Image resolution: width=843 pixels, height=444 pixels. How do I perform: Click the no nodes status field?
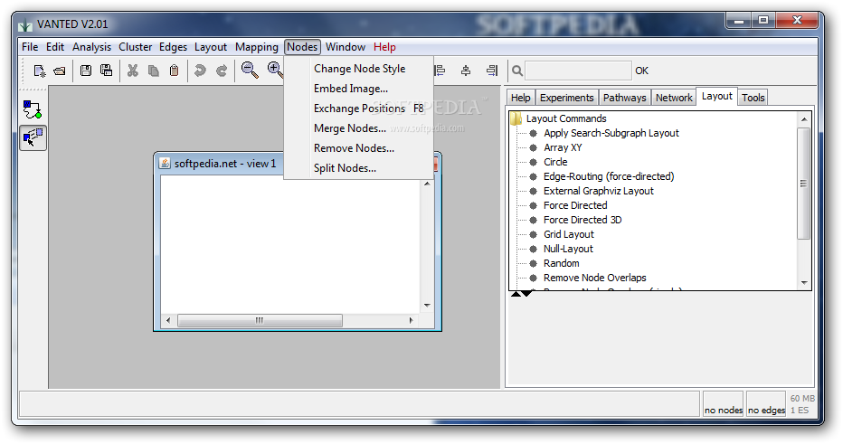click(x=723, y=403)
